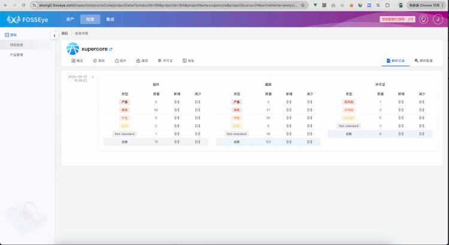Open the 资产 top navigation menu
Screen dimensions: 449x245
[x=70, y=19]
